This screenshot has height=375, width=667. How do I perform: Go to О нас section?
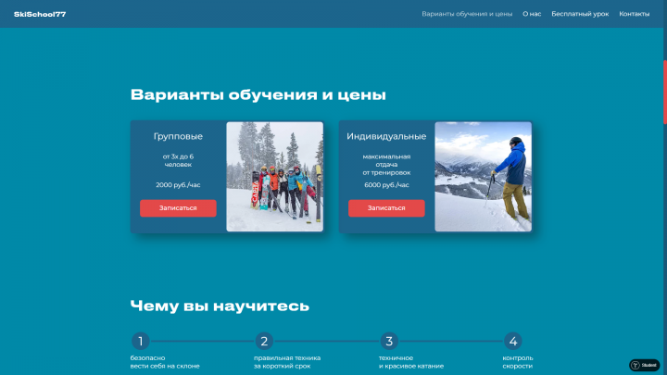[532, 14]
